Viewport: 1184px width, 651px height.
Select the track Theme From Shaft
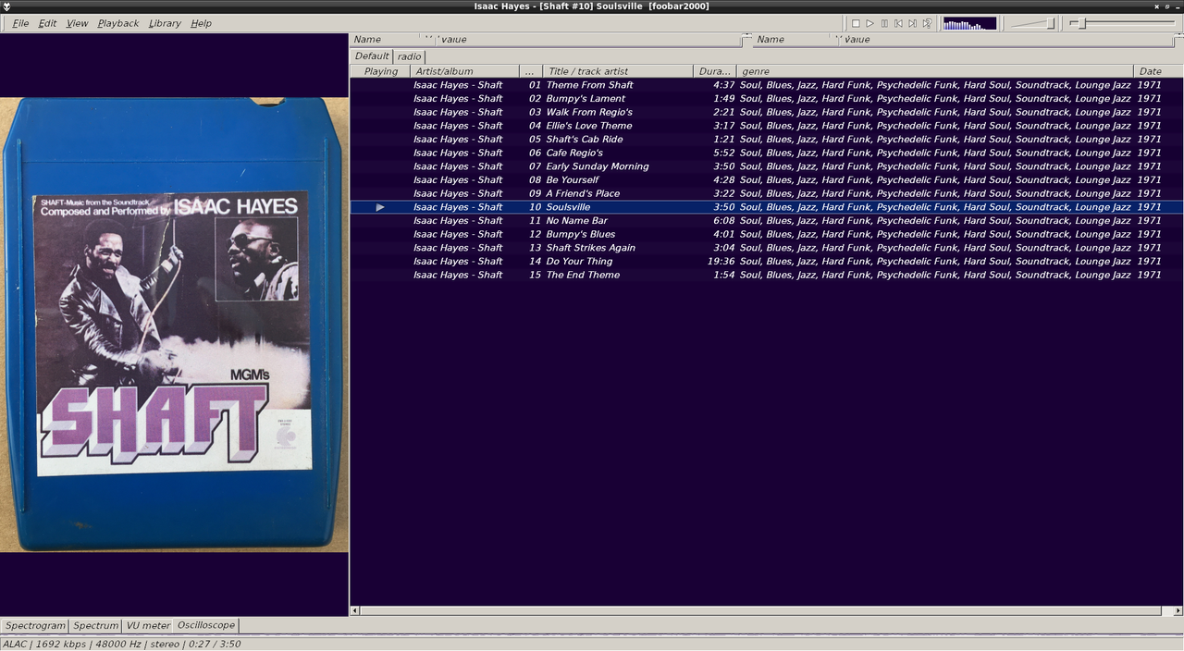767,85
